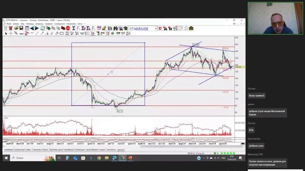Click the speaker webcam thumbnail
Image resolution: width=305 pixels, height=171 pixels.
point(275,18)
